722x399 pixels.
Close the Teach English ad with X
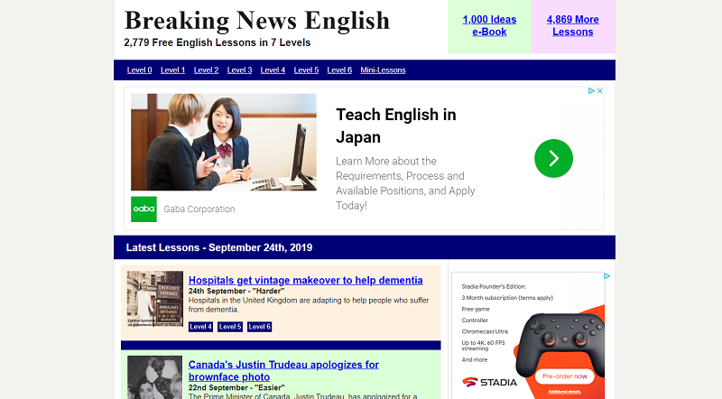(600, 91)
